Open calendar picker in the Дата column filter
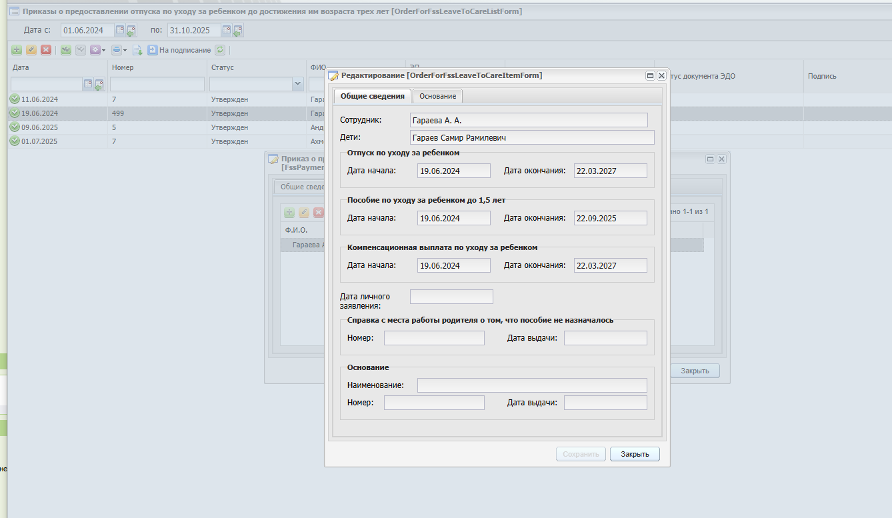This screenshot has height=518, width=892. pyautogui.click(x=87, y=84)
